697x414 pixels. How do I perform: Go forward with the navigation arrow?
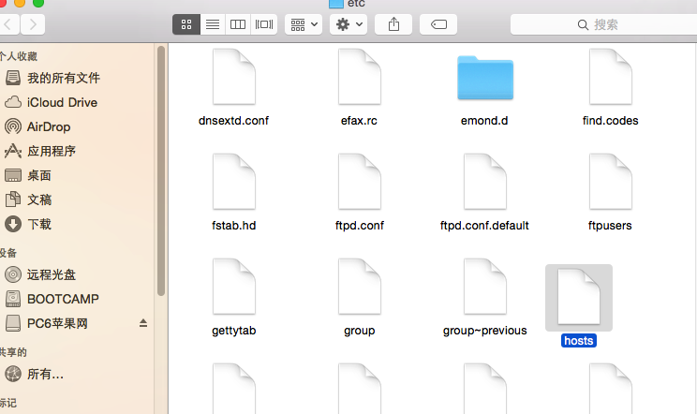[x=33, y=24]
